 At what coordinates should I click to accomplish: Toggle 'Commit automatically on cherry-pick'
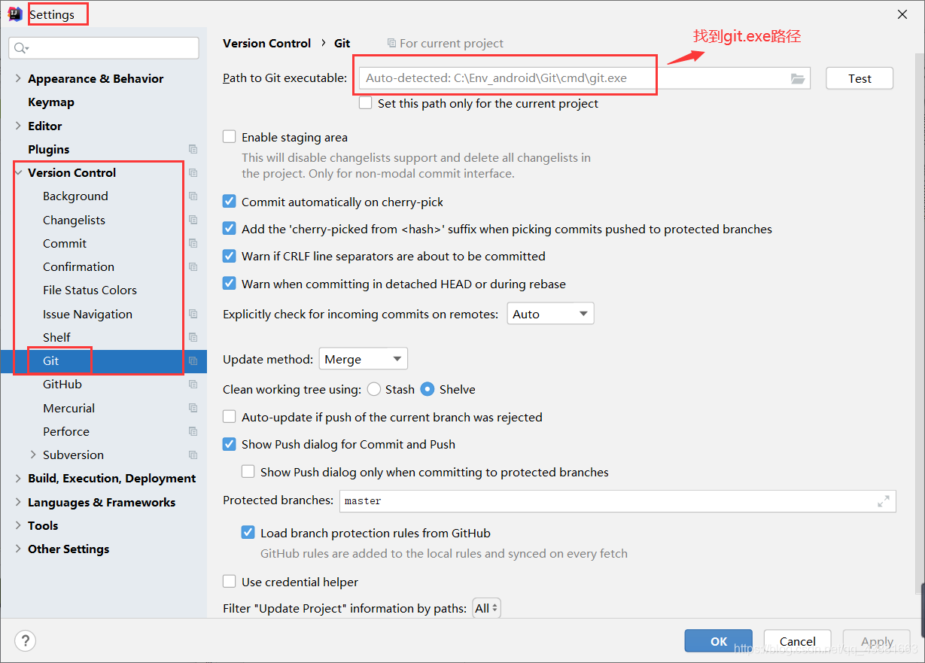[x=230, y=202]
